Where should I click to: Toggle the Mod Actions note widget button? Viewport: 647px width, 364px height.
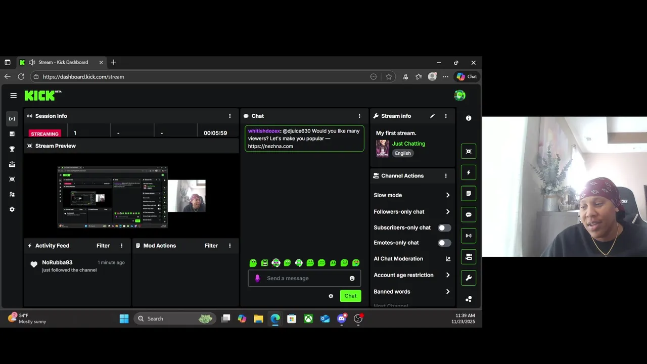[x=469, y=194]
